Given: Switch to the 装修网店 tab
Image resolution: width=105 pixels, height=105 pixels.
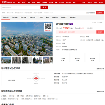Looking at the screenshot, I should [x=73, y=17].
